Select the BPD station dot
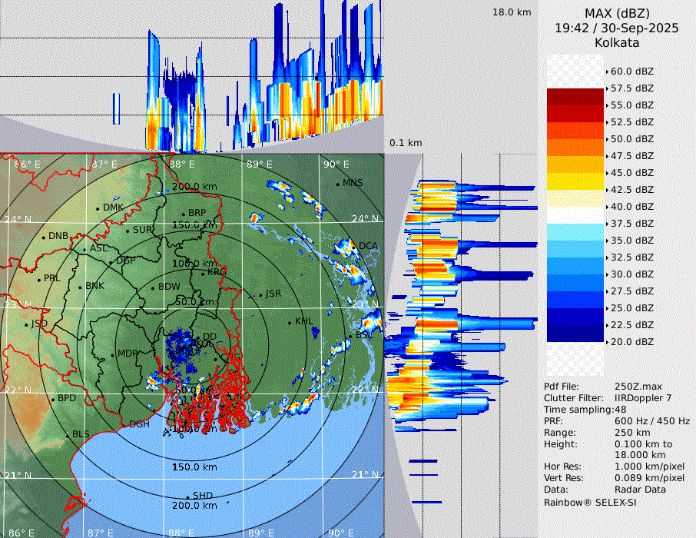The image size is (696, 538). 52,400
